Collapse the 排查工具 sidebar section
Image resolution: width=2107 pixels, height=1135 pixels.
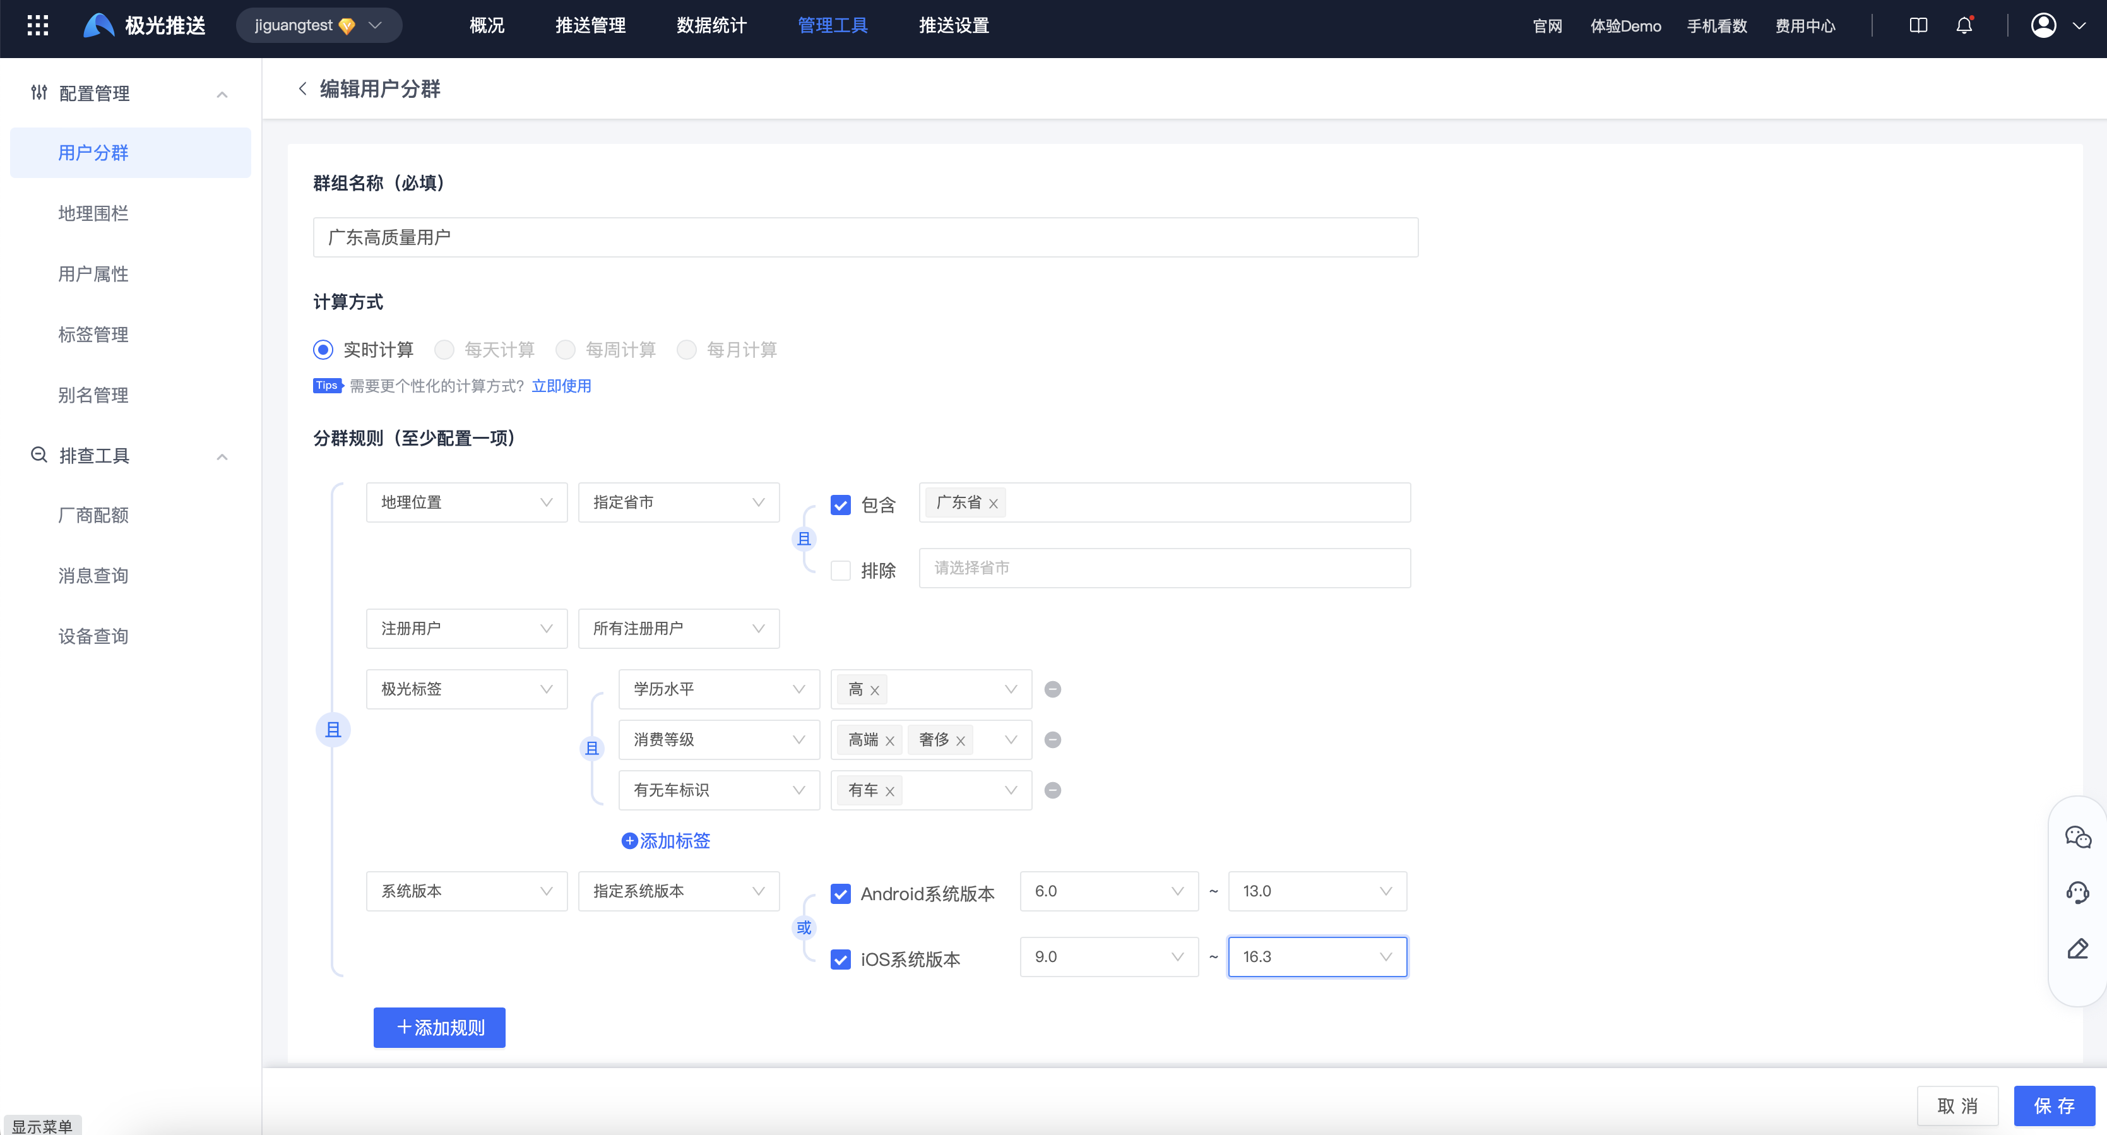(x=222, y=456)
